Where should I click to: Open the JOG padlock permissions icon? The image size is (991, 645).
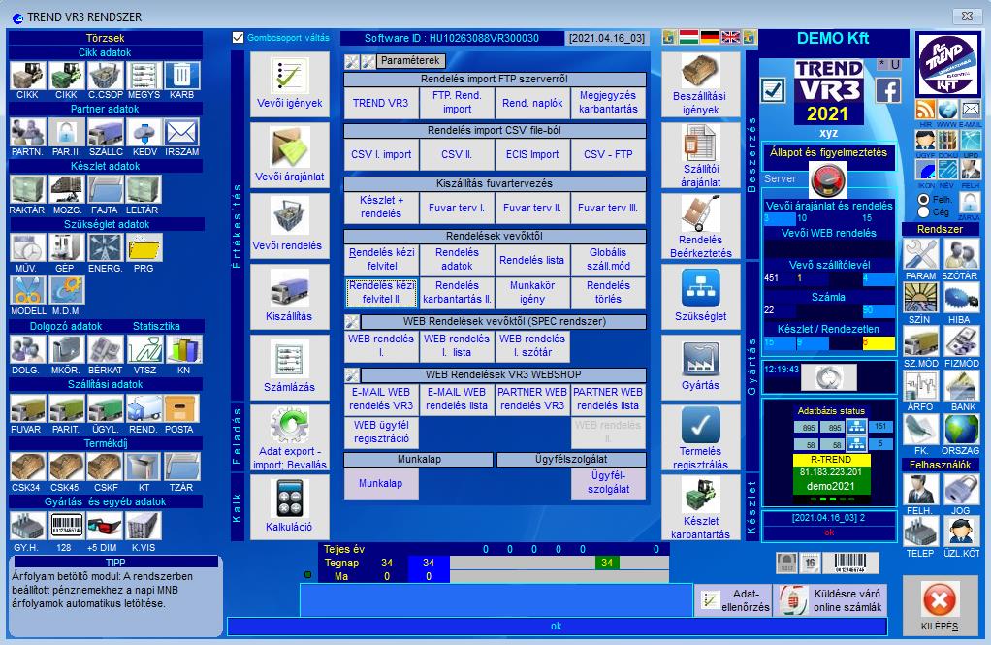pyautogui.click(x=961, y=490)
